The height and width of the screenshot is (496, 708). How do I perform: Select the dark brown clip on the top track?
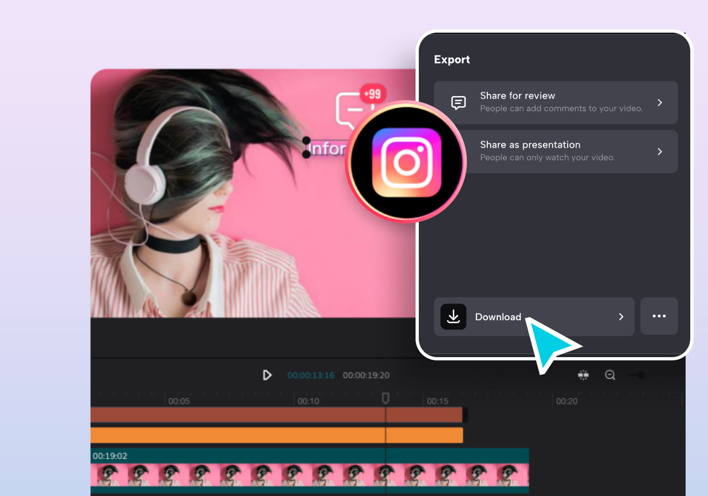[x=277, y=415]
